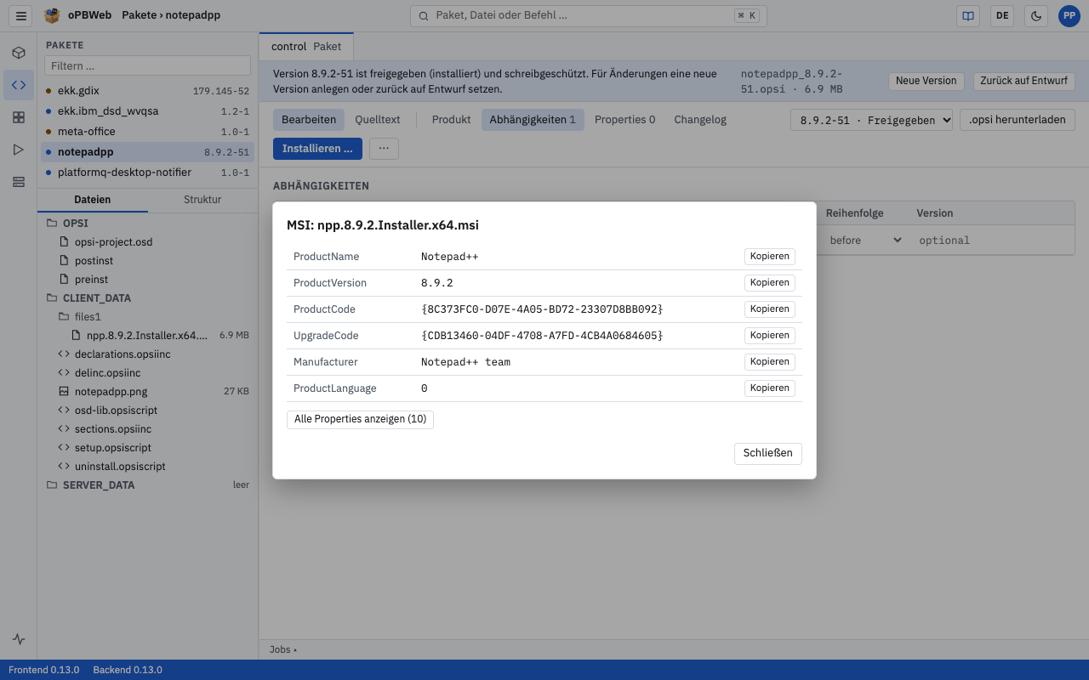Select package meta-office
The height and width of the screenshot is (680, 1089).
point(148,131)
